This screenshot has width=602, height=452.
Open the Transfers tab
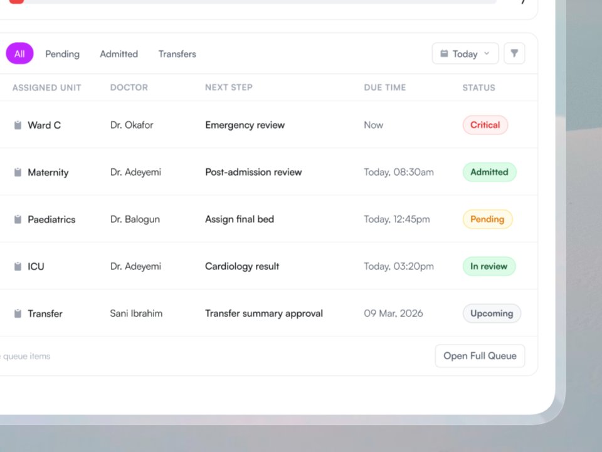pyautogui.click(x=177, y=54)
